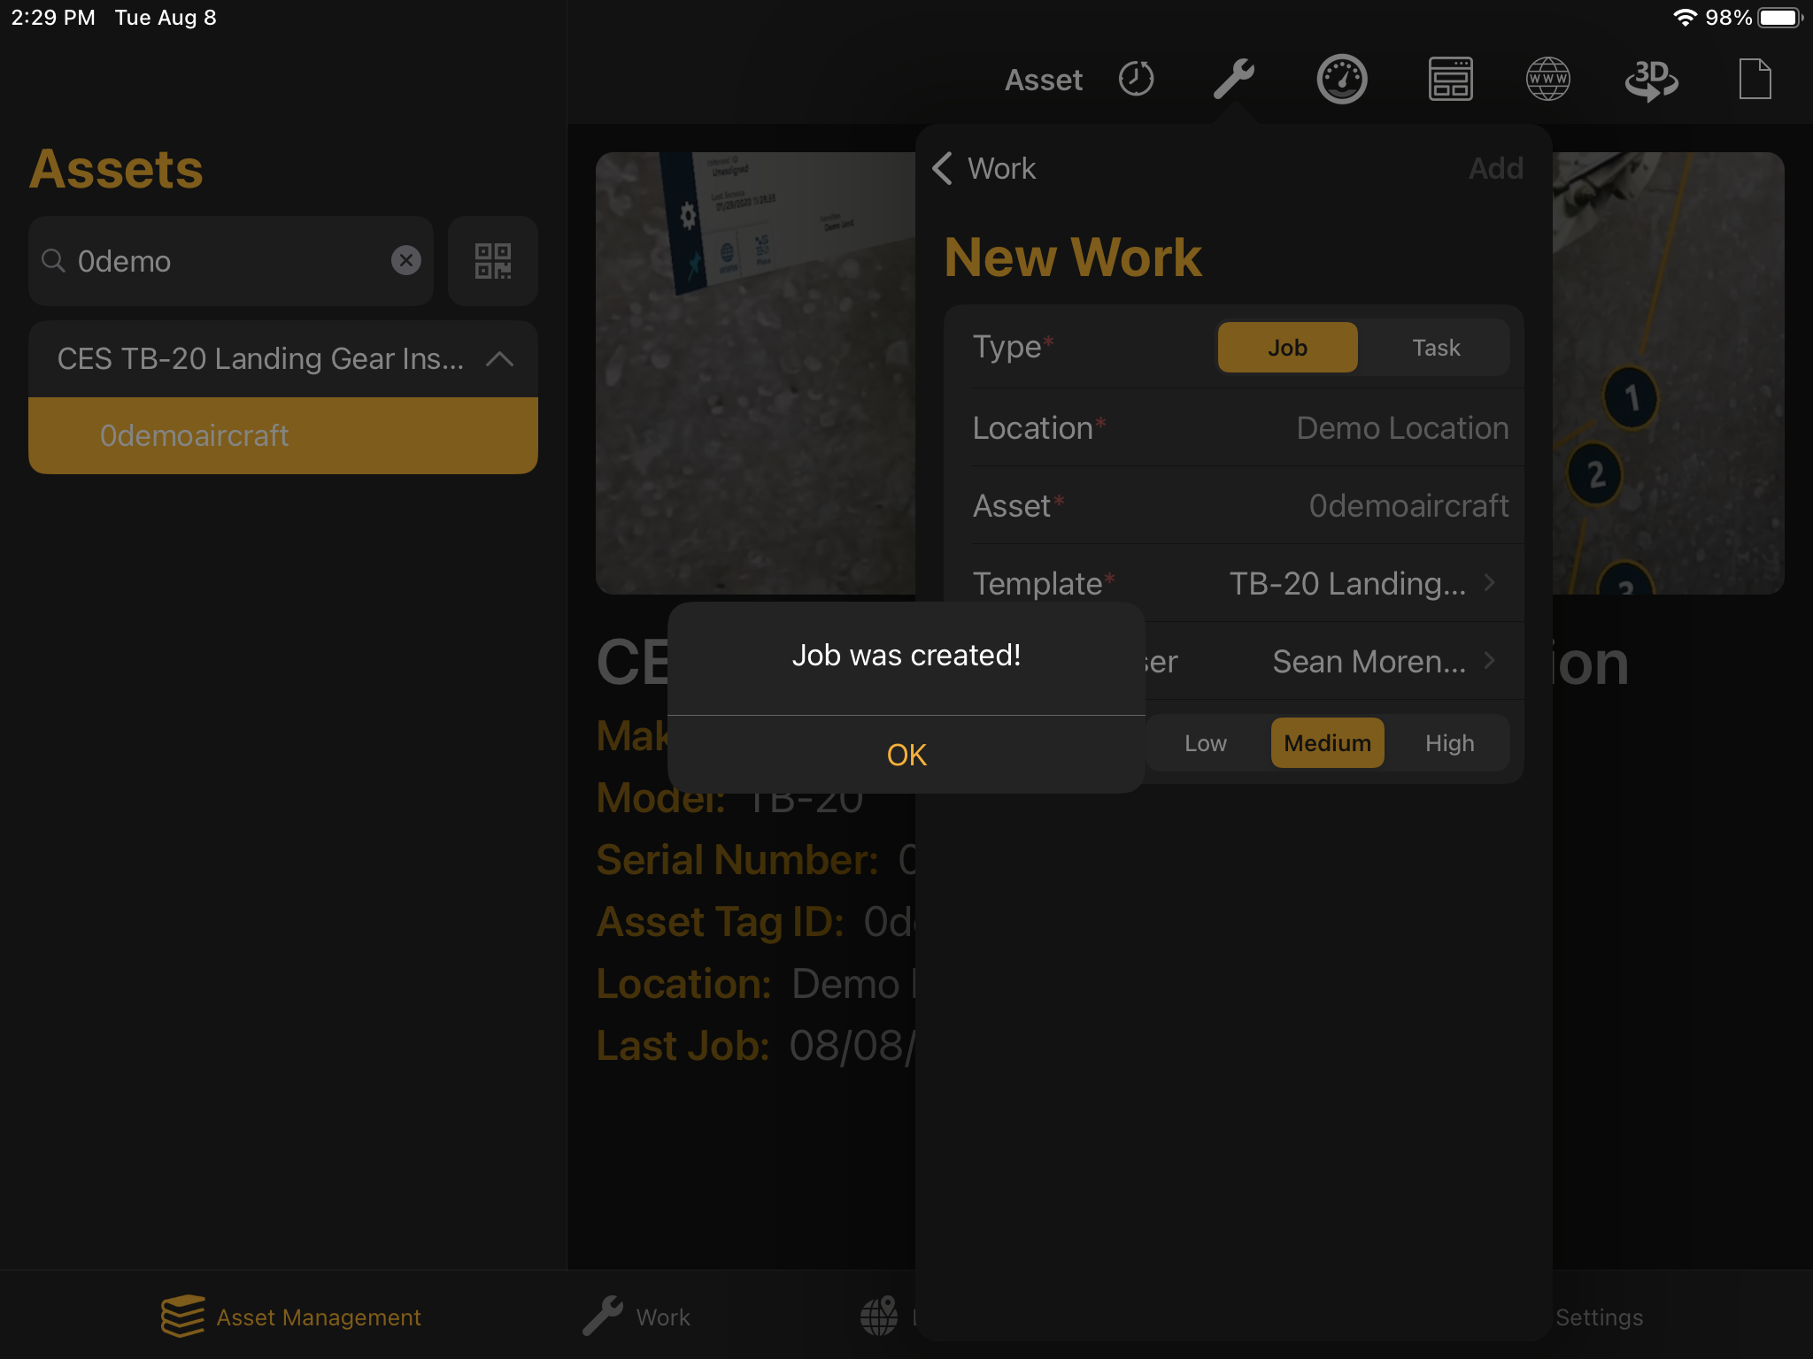The image size is (1813, 1359).
Task: Select the wrench Work tool in top toolbar
Action: point(1236,79)
